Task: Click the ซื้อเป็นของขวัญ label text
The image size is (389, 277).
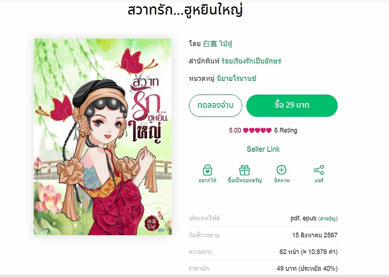Action: tap(245, 180)
